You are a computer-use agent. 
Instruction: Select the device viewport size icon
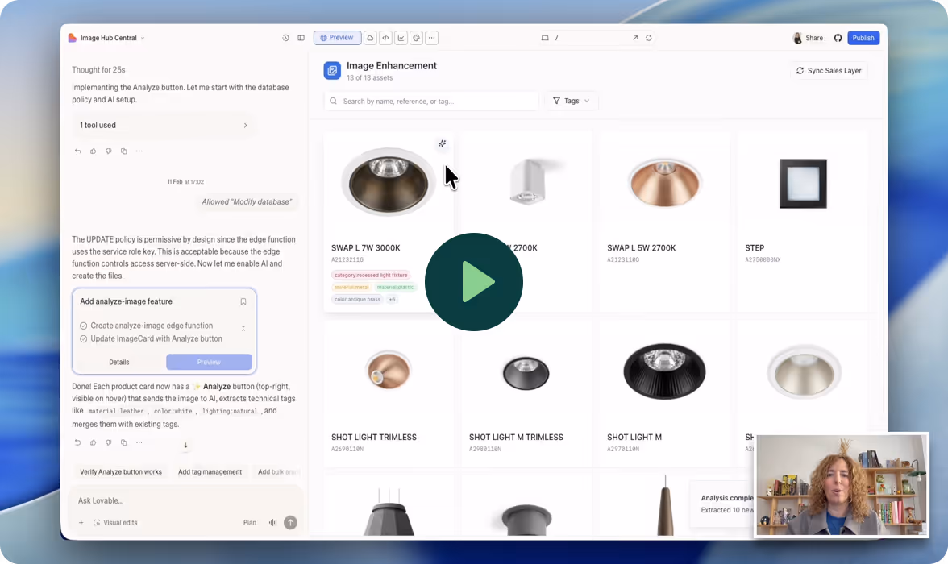click(545, 38)
